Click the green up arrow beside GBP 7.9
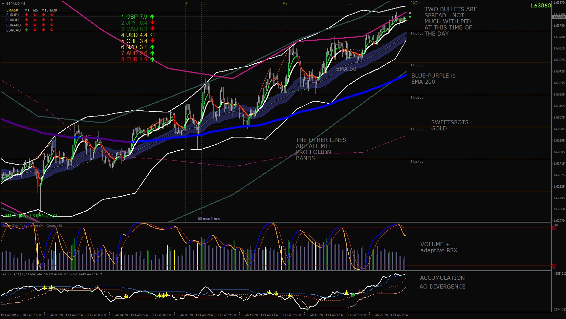The height and width of the screenshot is (319, 566). (152, 17)
